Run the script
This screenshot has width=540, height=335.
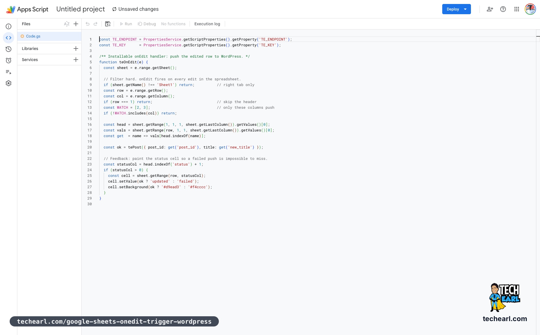click(x=126, y=24)
